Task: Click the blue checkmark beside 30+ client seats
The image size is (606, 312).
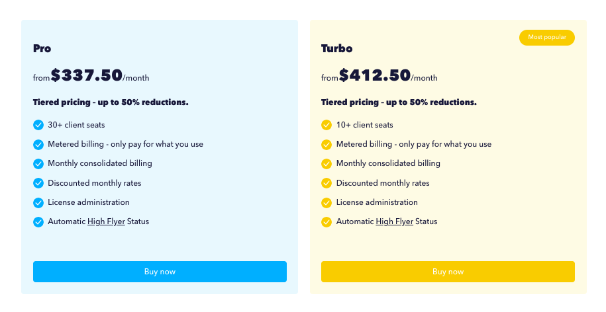Action: coord(38,125)
